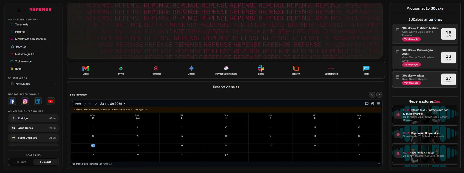This screenshot has height=173, width=464.
Task: Expand the Formulários submenu chevron
Action: [x=54, y=84]
